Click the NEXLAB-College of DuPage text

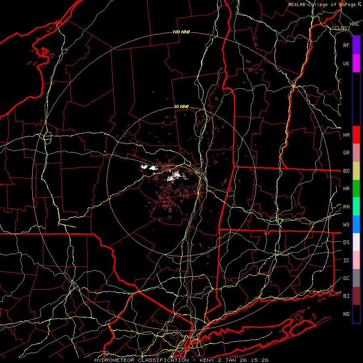pyautogui.click(x=322, y=4)
